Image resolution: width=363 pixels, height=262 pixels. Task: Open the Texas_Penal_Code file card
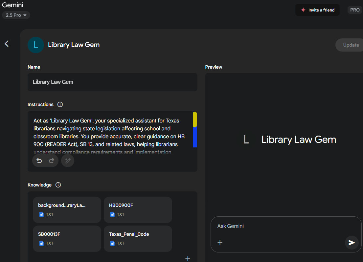(x=138, y=239)
